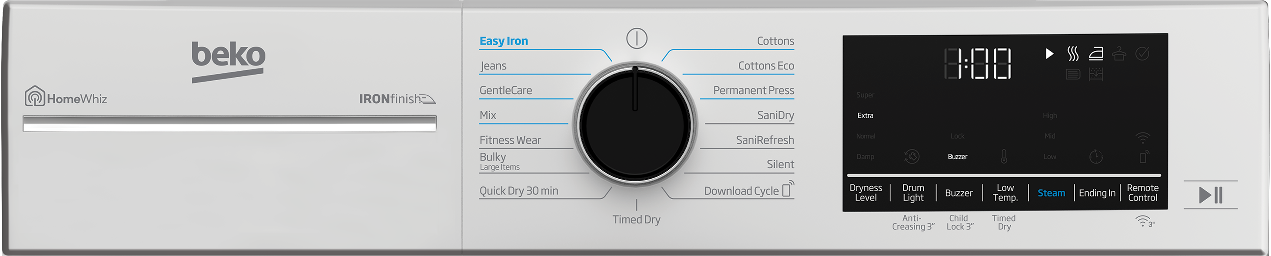Toggle Drum Light option
Viewport: 1271px width, 256px height.
[x=913, y=193]
